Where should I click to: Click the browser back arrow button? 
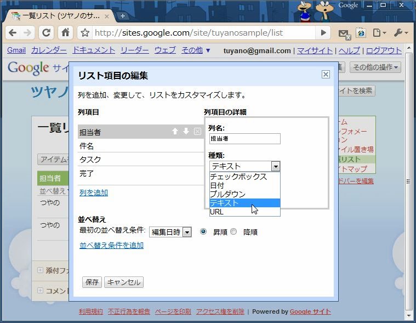click(13, 32)
